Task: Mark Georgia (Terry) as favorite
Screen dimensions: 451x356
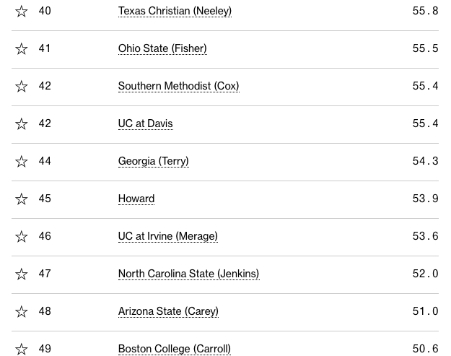Action: point(22,162)
